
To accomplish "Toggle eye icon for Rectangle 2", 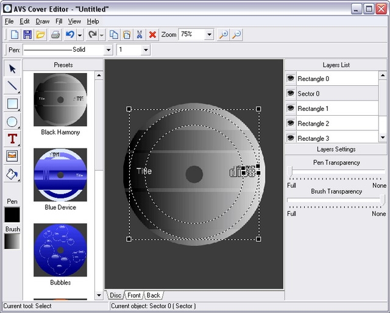I will [291, 124].
